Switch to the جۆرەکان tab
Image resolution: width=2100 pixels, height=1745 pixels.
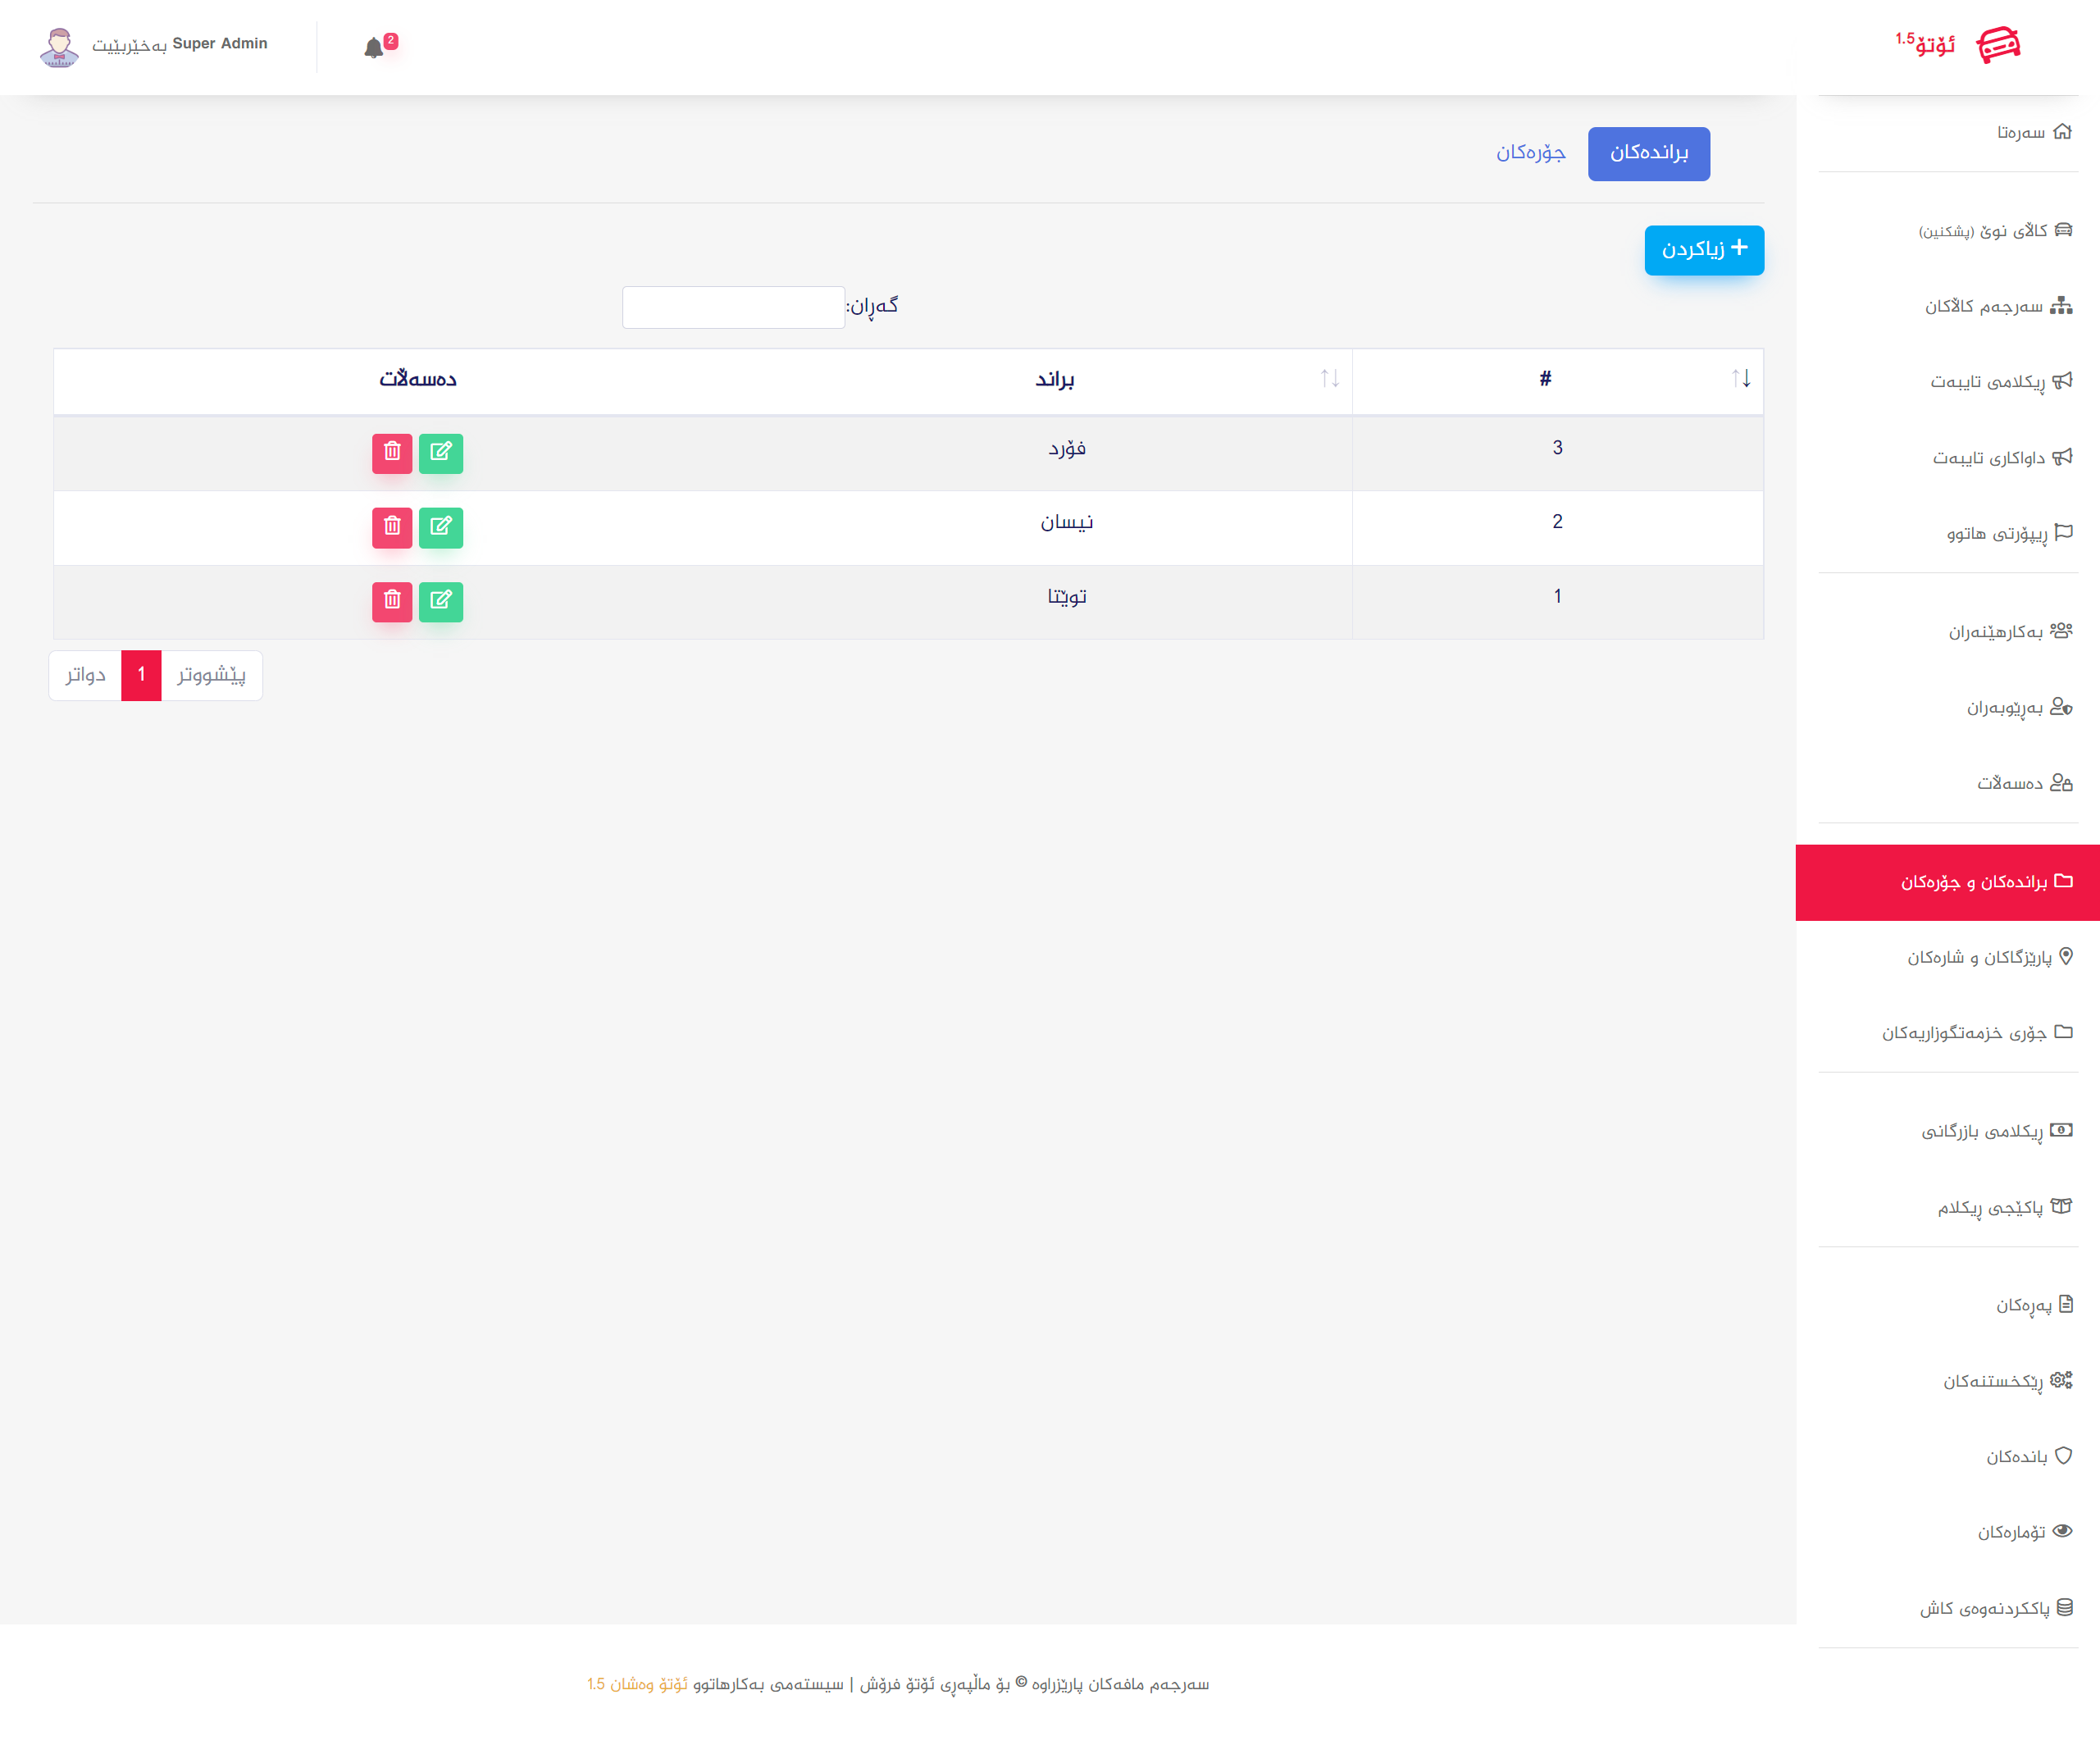pyautogui.click(x=1530, y=153)
